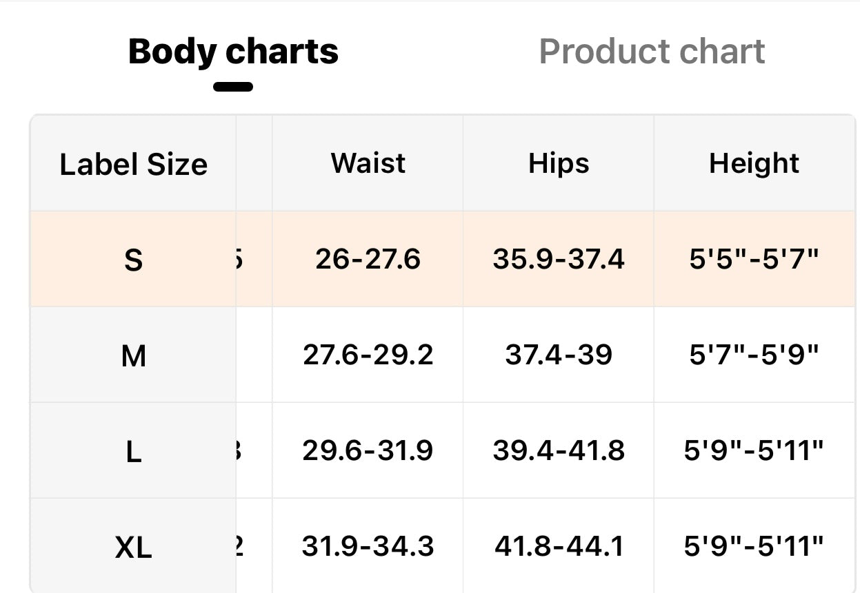Select the L size row label

coord(133,452)
